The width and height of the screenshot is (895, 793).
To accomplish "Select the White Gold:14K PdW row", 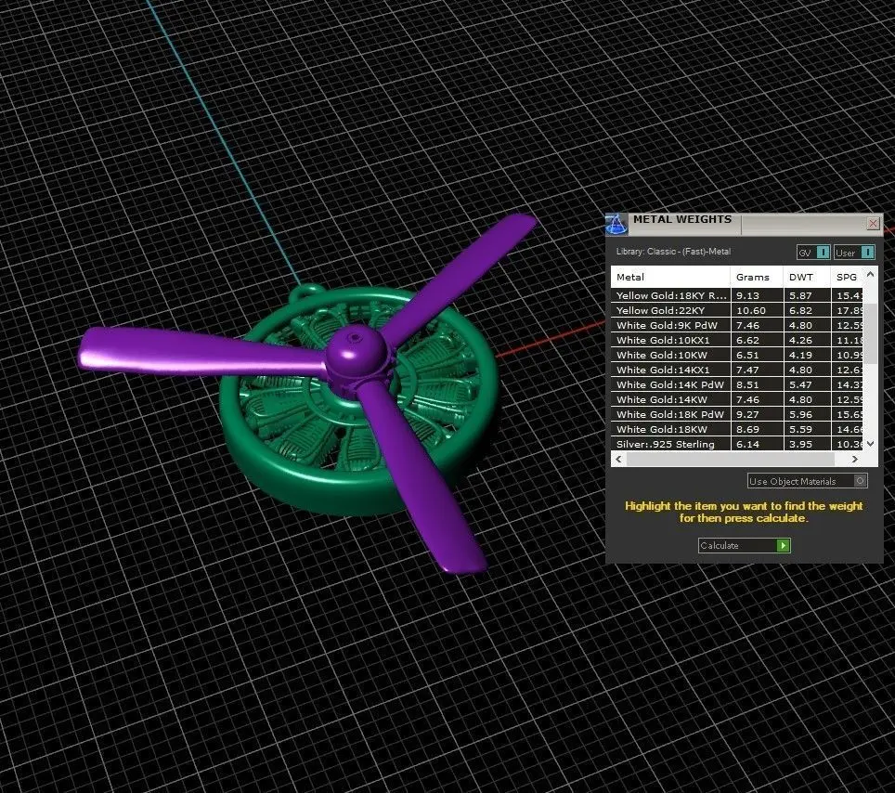I will pos(737,384).
